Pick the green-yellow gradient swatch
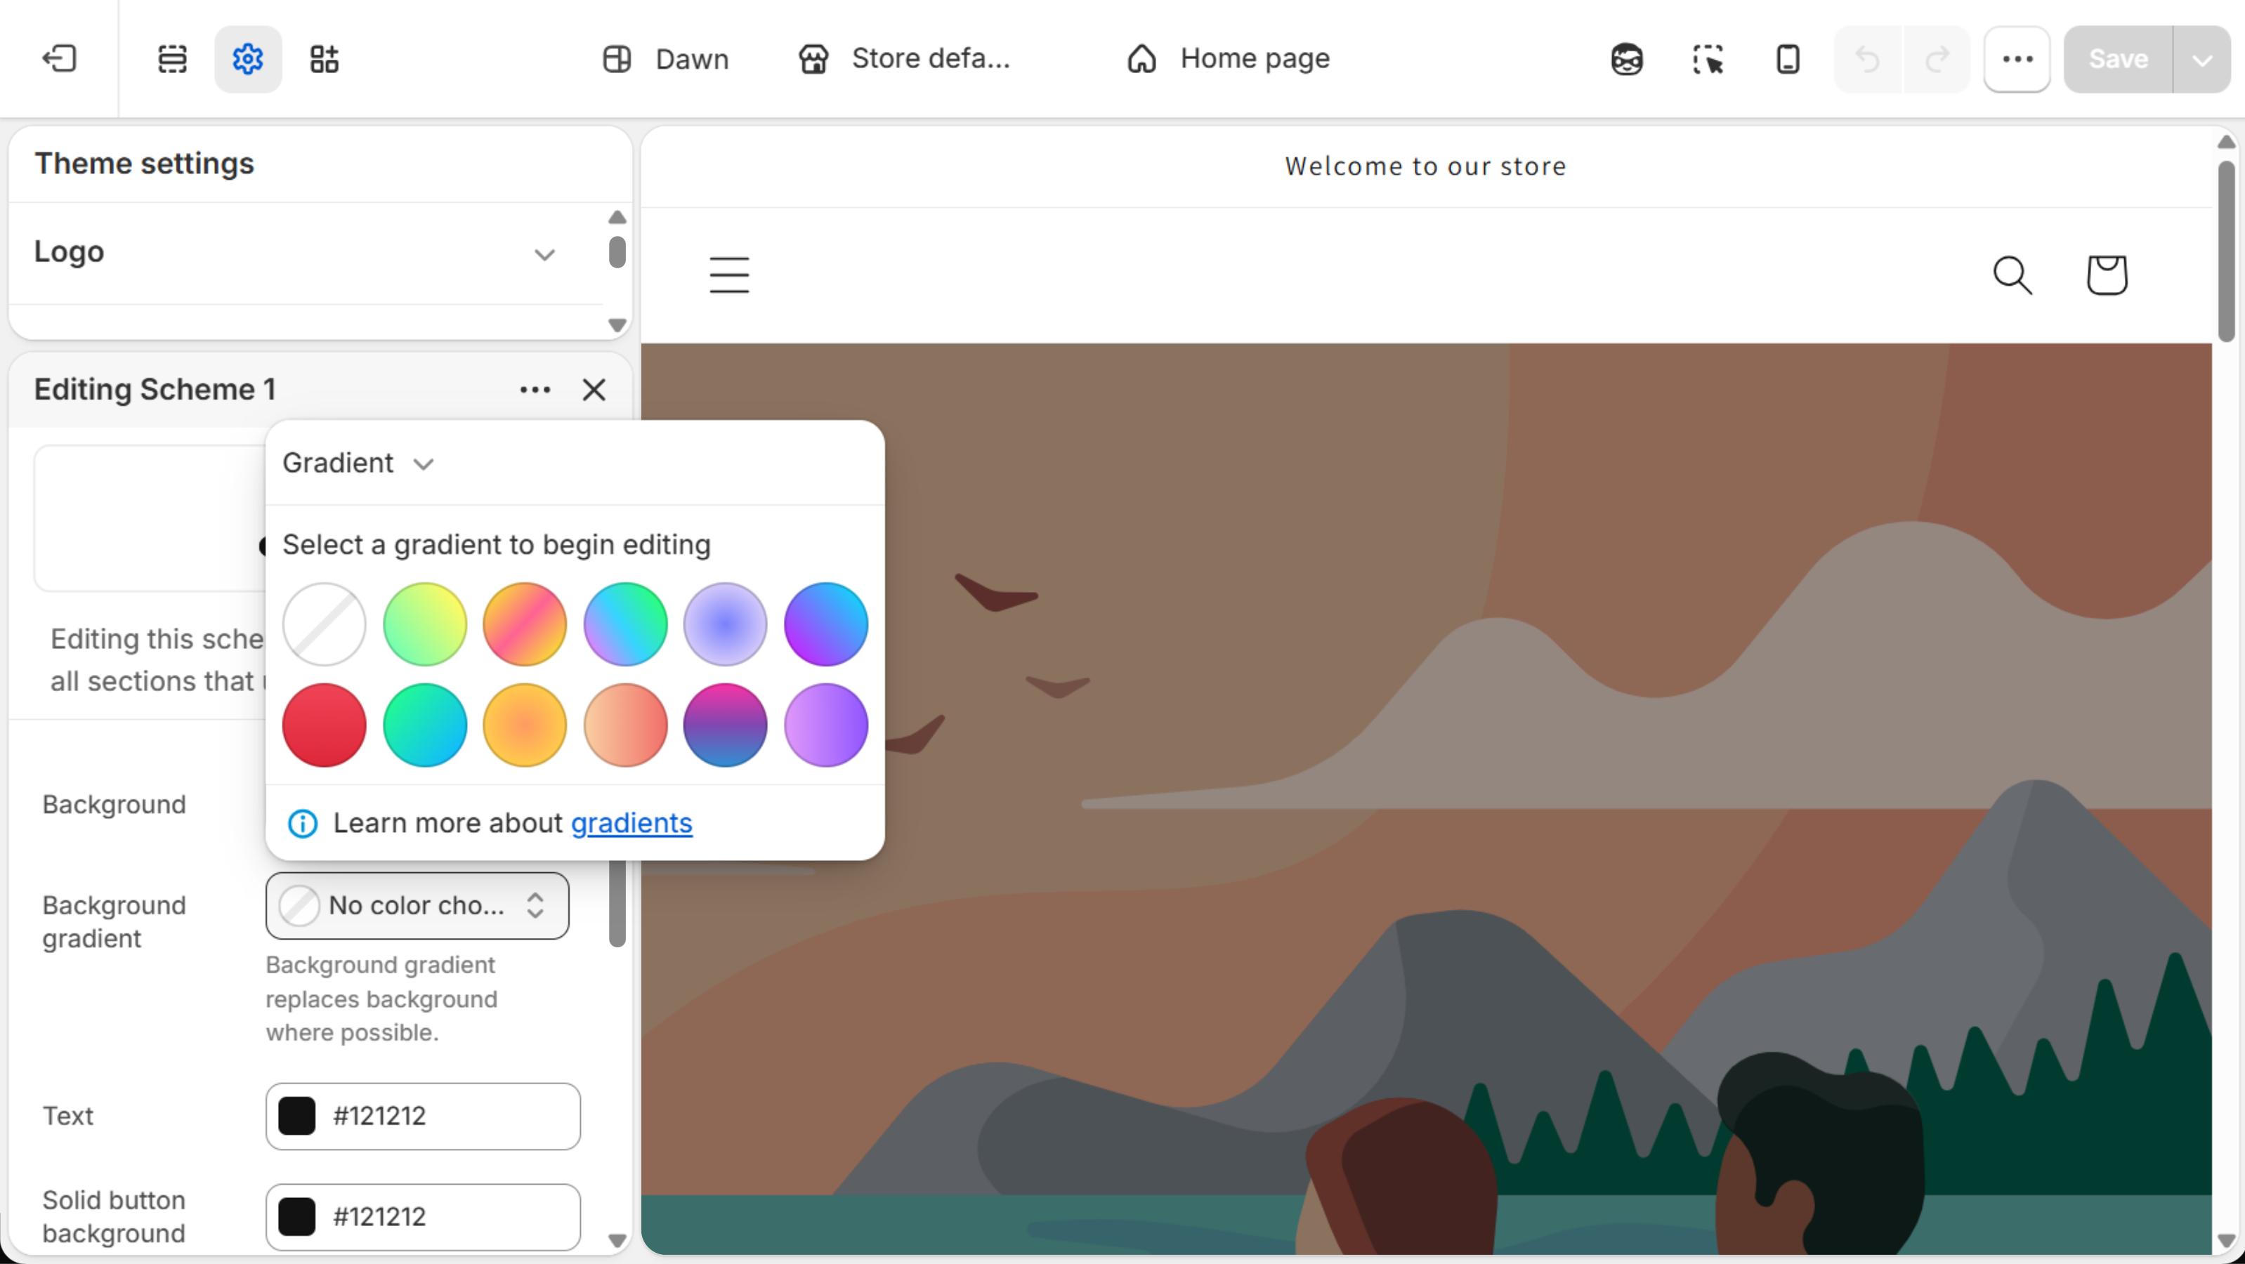 [424, 624]
